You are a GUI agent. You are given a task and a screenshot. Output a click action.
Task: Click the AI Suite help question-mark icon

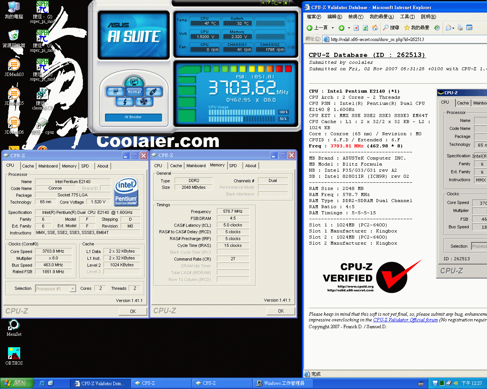[269, 3]
